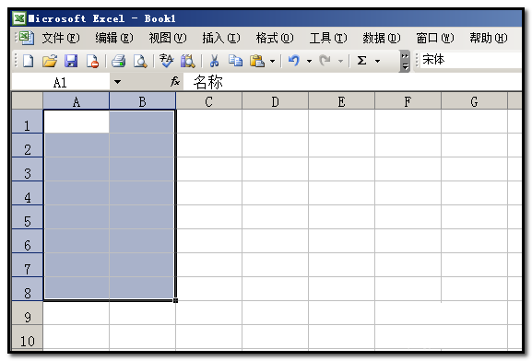Select row 10 header

coord(27,337)
